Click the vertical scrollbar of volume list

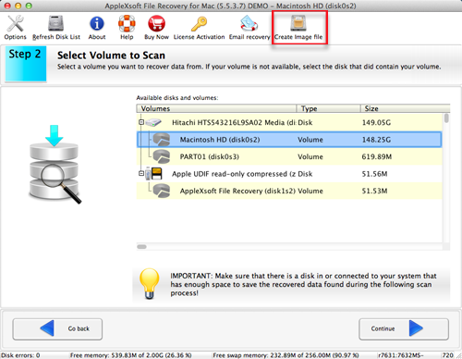coord(446,178)
